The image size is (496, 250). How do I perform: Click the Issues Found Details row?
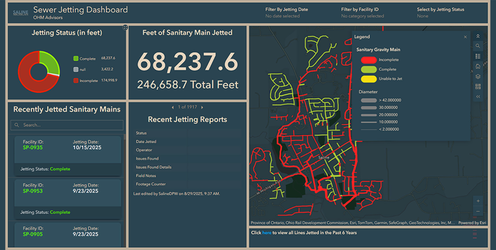pyautogui.click(x=187, y=167)
